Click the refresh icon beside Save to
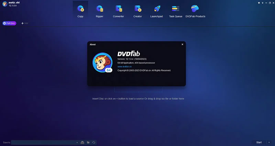 tap(94, 142)
